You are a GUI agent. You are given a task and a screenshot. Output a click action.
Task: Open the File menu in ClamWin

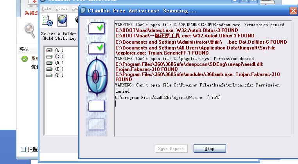[x=46, y=8]
